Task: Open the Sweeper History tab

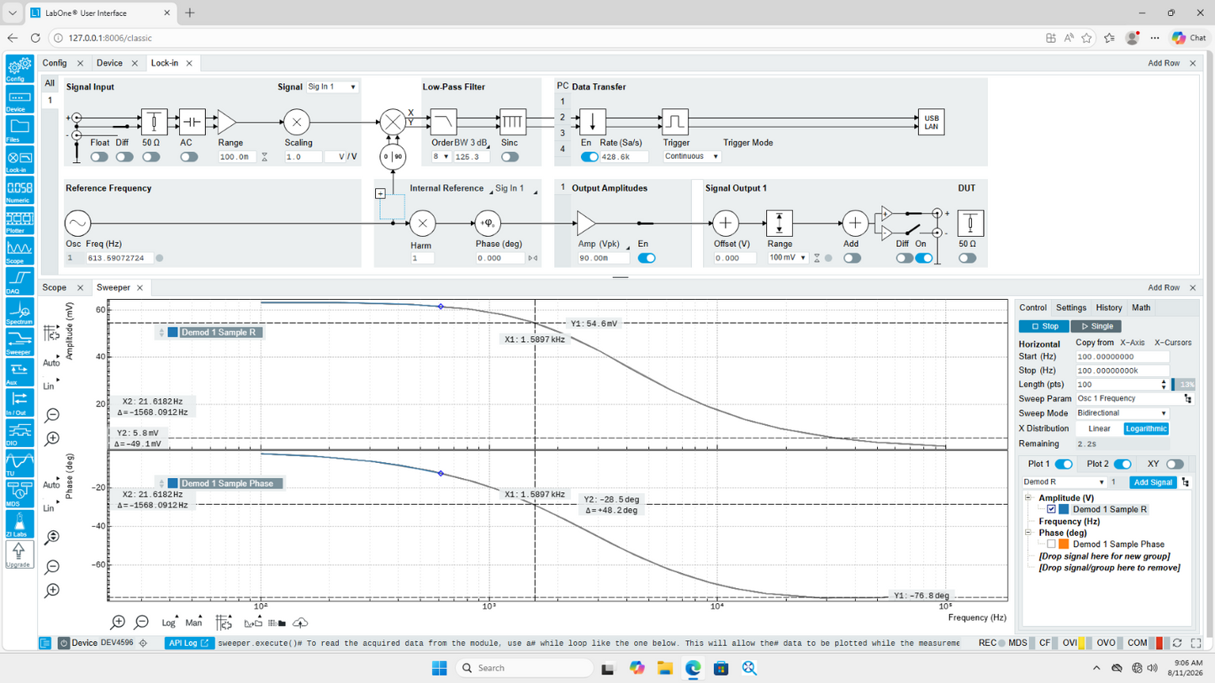Action: tap(1109, 308)
